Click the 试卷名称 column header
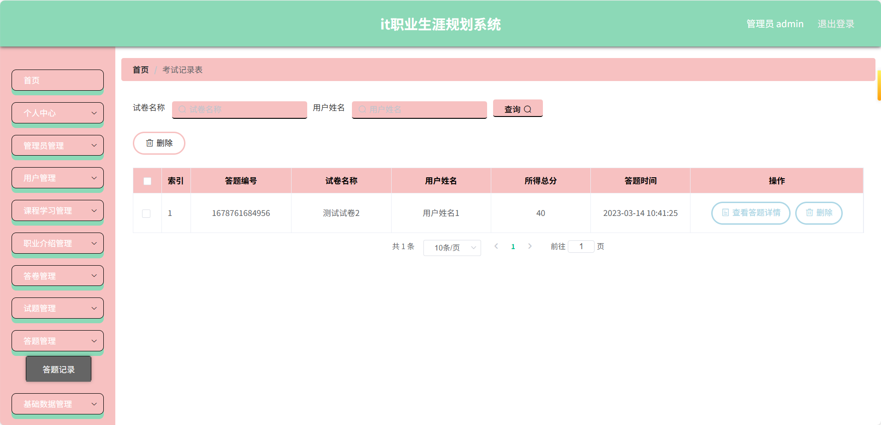 click(341, 181)
